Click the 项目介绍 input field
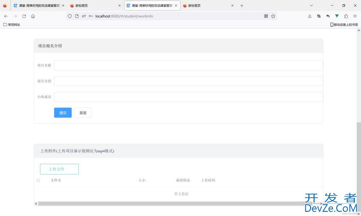This screenshot has height=216, width=361. pyautogui.click(x=188, y=81)
